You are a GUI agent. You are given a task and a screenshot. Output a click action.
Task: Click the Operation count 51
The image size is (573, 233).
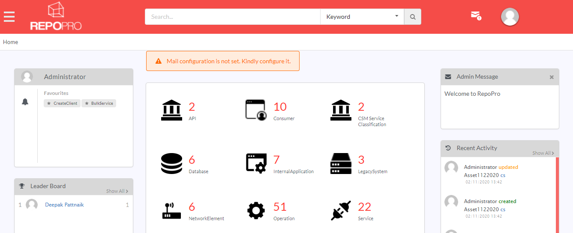[x=280, y=207]
